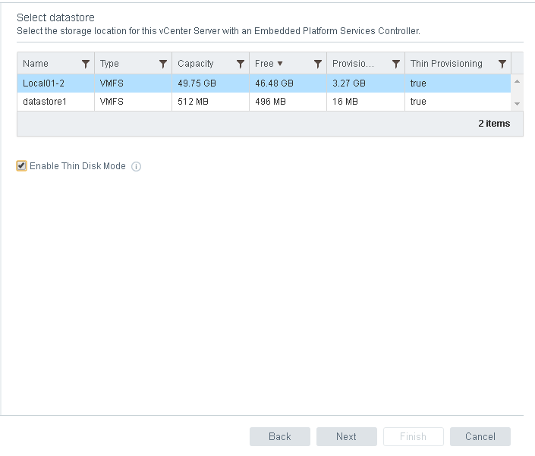
Task: Cancel the deployment wizard
Action: (480, 436)
